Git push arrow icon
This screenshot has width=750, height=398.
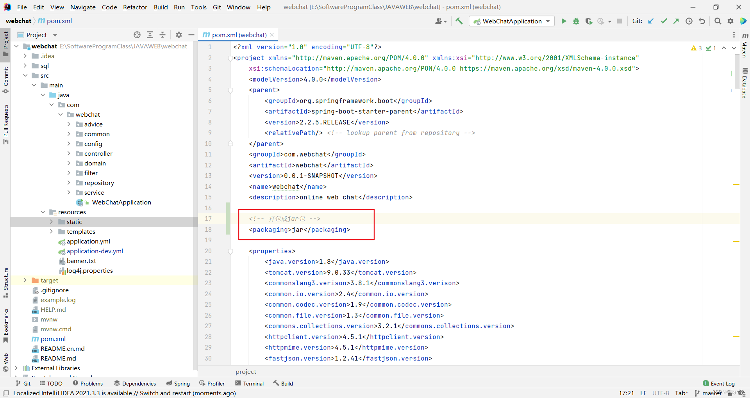coord(676,21)
